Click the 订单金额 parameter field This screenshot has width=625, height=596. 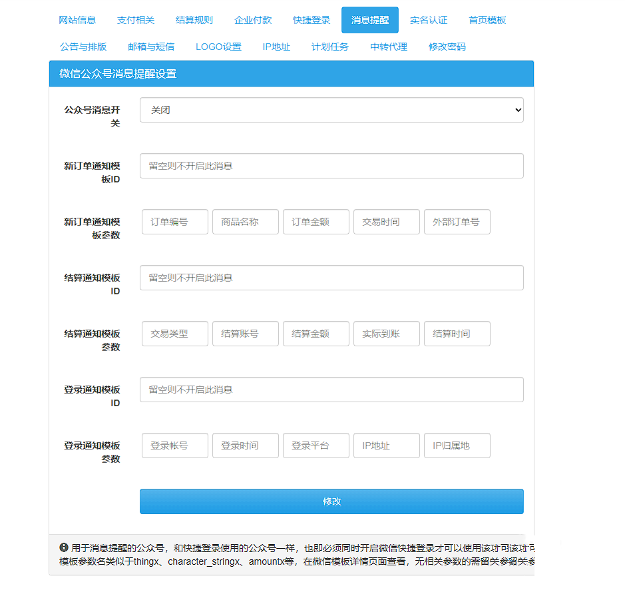tap(316, 222)
